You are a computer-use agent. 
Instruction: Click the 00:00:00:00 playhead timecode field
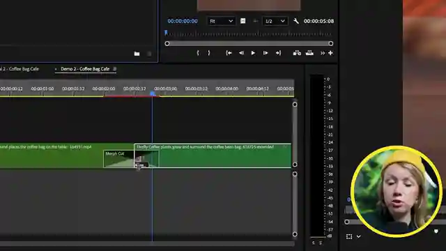point(183,21)
